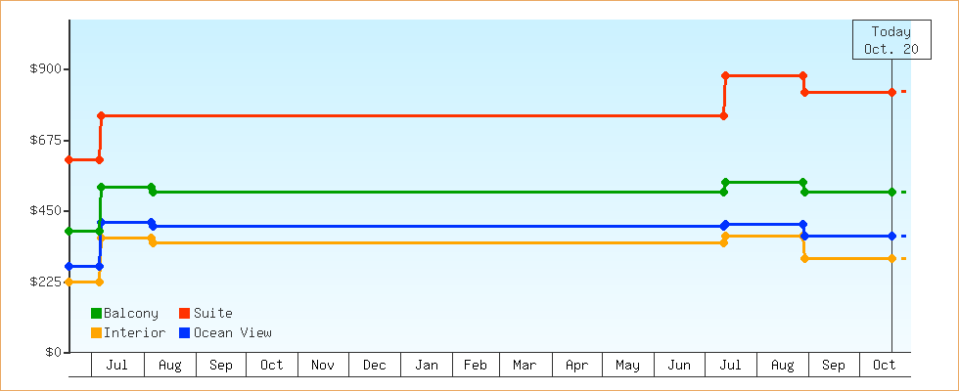Click the $450 y-axis label

46,211
